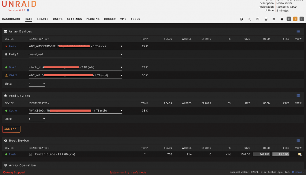This screenshot has height=175, width=306.
Task: Open the Disk 1 Hitachi device dropdown
Action: [x=75, y=67]
